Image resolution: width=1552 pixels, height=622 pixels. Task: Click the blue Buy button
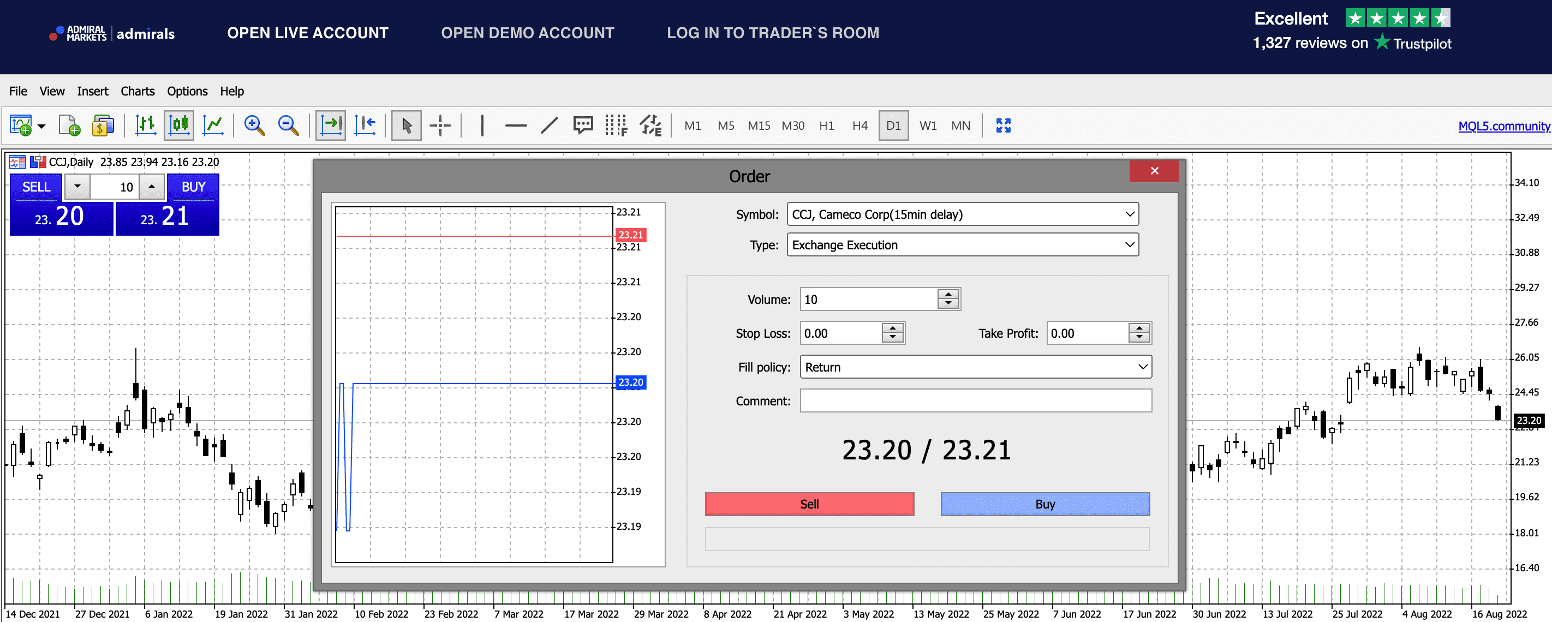pos(1046,505)
